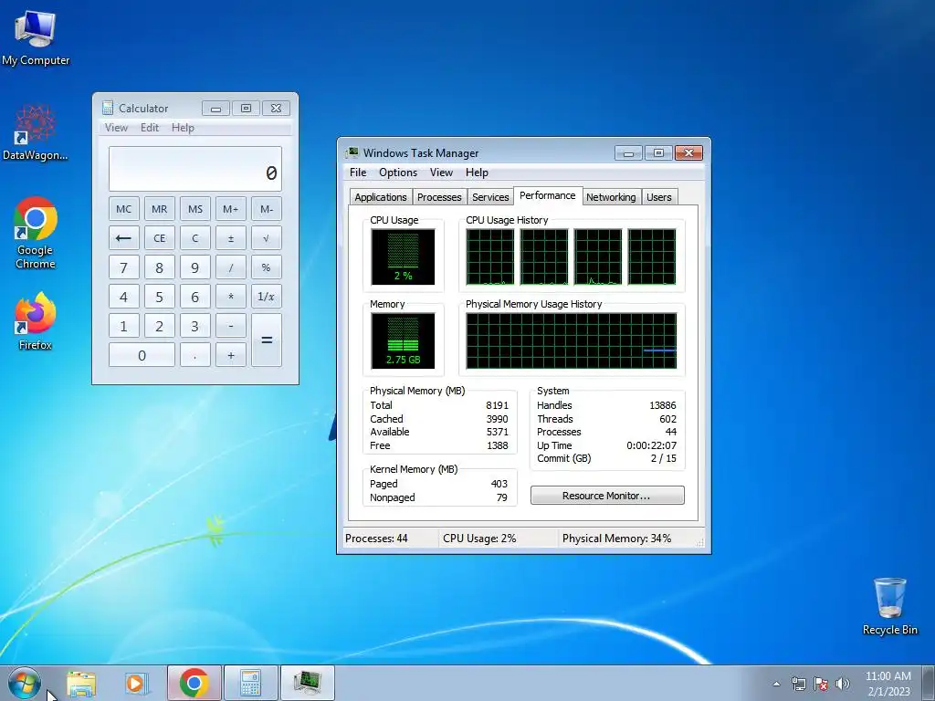Click the number 7 key
This screenshot has width=935, height=701.
[x=123, y=267]
